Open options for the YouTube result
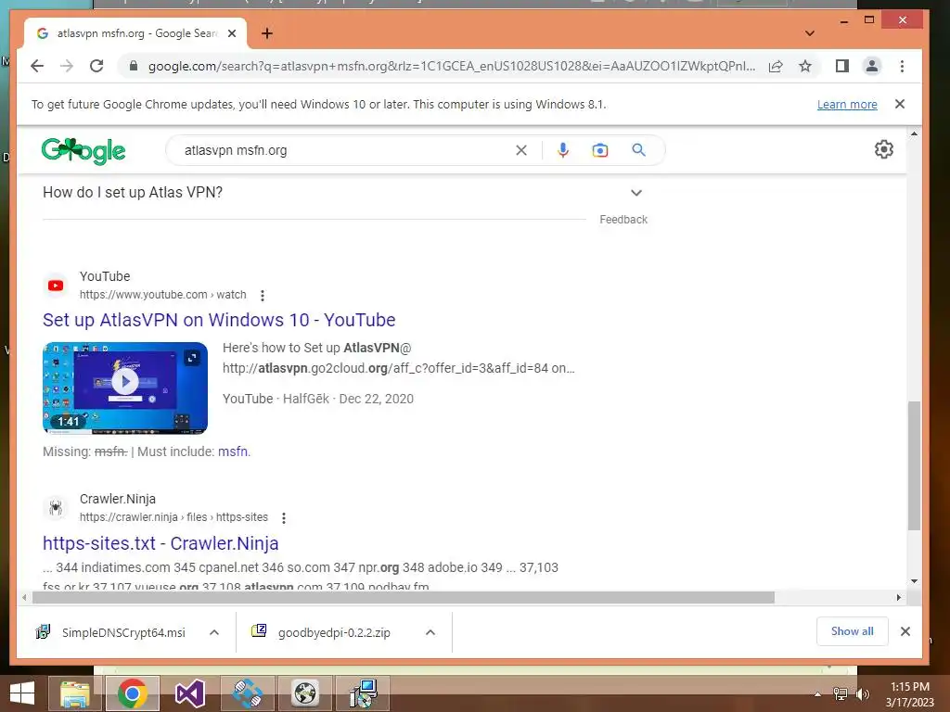950x712 pixels. pyautogui.click(x=263, y=296)
